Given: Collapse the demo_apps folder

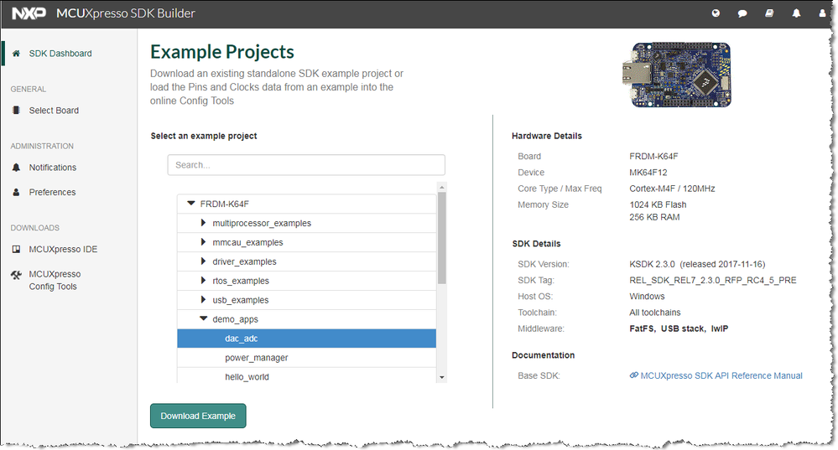Looking at the screenshot, I should point(204,319).
